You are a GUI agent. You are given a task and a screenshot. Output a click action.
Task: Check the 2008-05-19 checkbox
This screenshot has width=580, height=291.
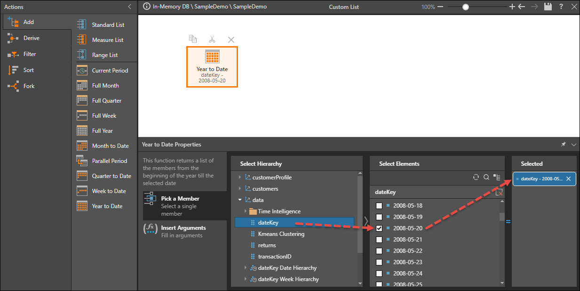379,217
